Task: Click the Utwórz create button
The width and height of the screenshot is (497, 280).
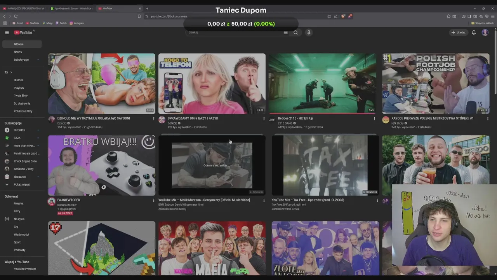Action: coord(458,33)
